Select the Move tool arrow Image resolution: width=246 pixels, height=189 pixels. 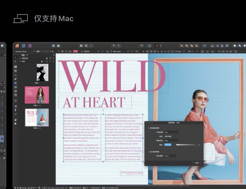point(15,57)
